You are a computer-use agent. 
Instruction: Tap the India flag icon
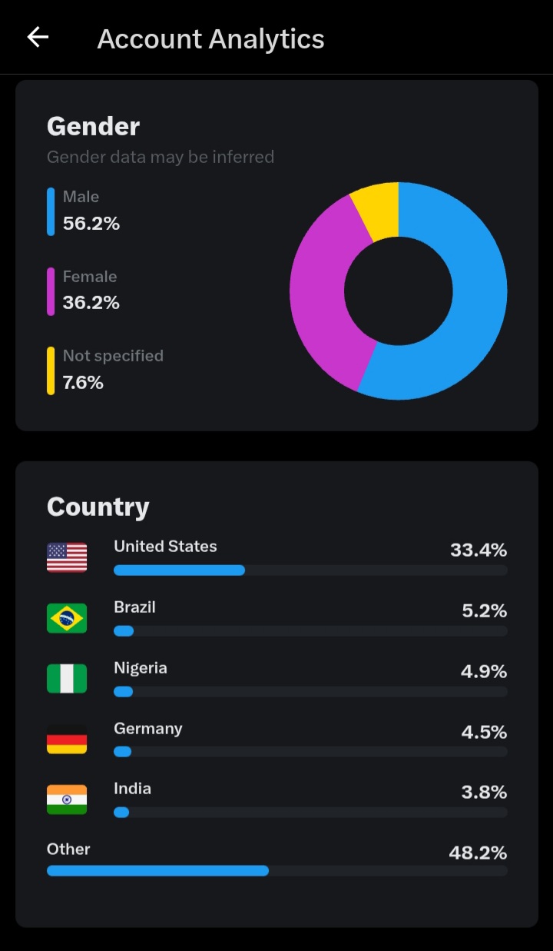coord(67,800)
